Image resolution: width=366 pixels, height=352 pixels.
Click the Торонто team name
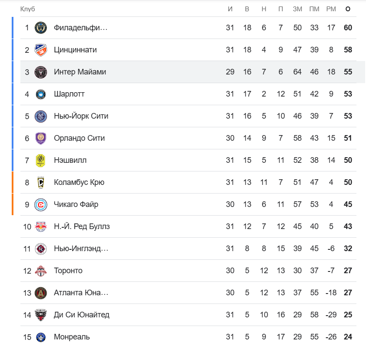coord(68,271)
